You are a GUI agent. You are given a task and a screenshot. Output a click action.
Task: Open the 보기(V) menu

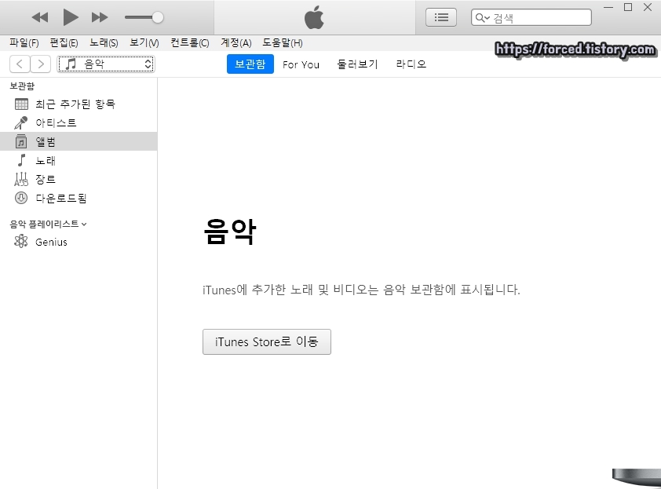pos(144,42)
